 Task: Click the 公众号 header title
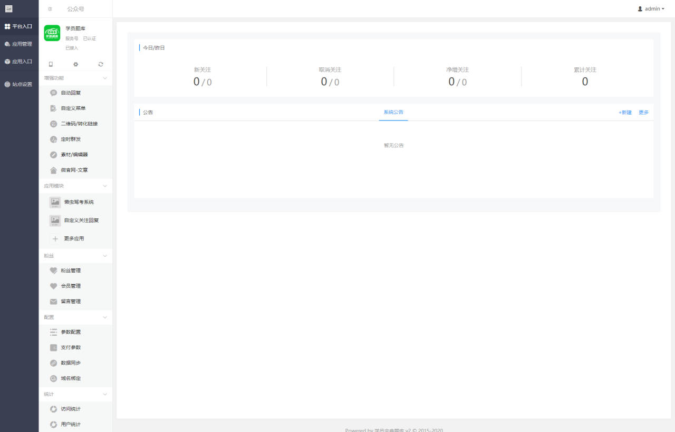click(75, 9)
